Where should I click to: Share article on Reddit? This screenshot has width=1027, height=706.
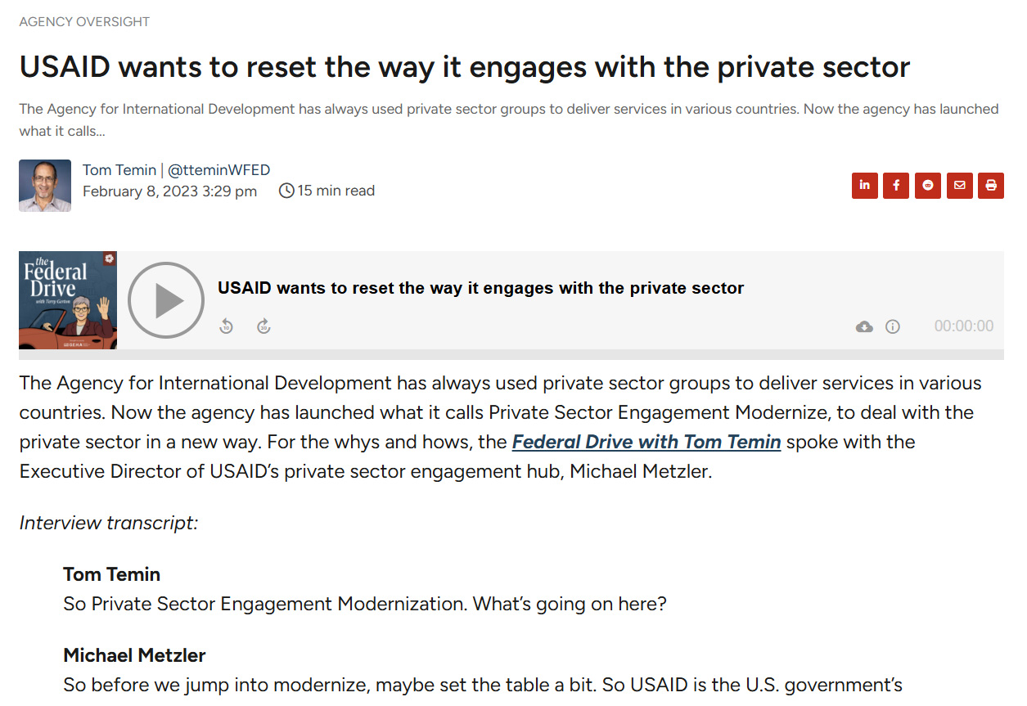(x=928, y=186)
